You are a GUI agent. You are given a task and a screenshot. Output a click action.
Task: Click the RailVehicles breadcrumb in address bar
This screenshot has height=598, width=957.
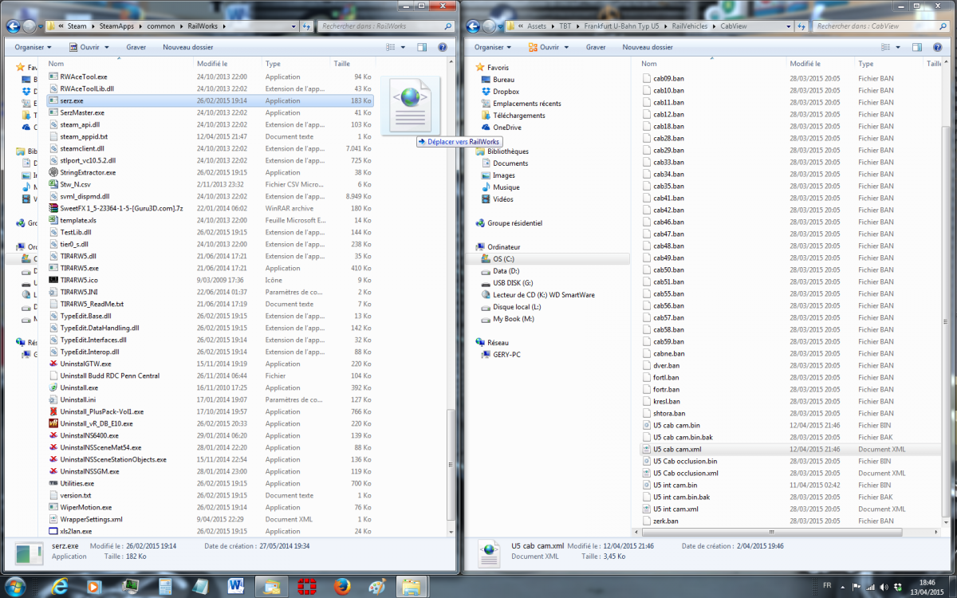(690, 26)
